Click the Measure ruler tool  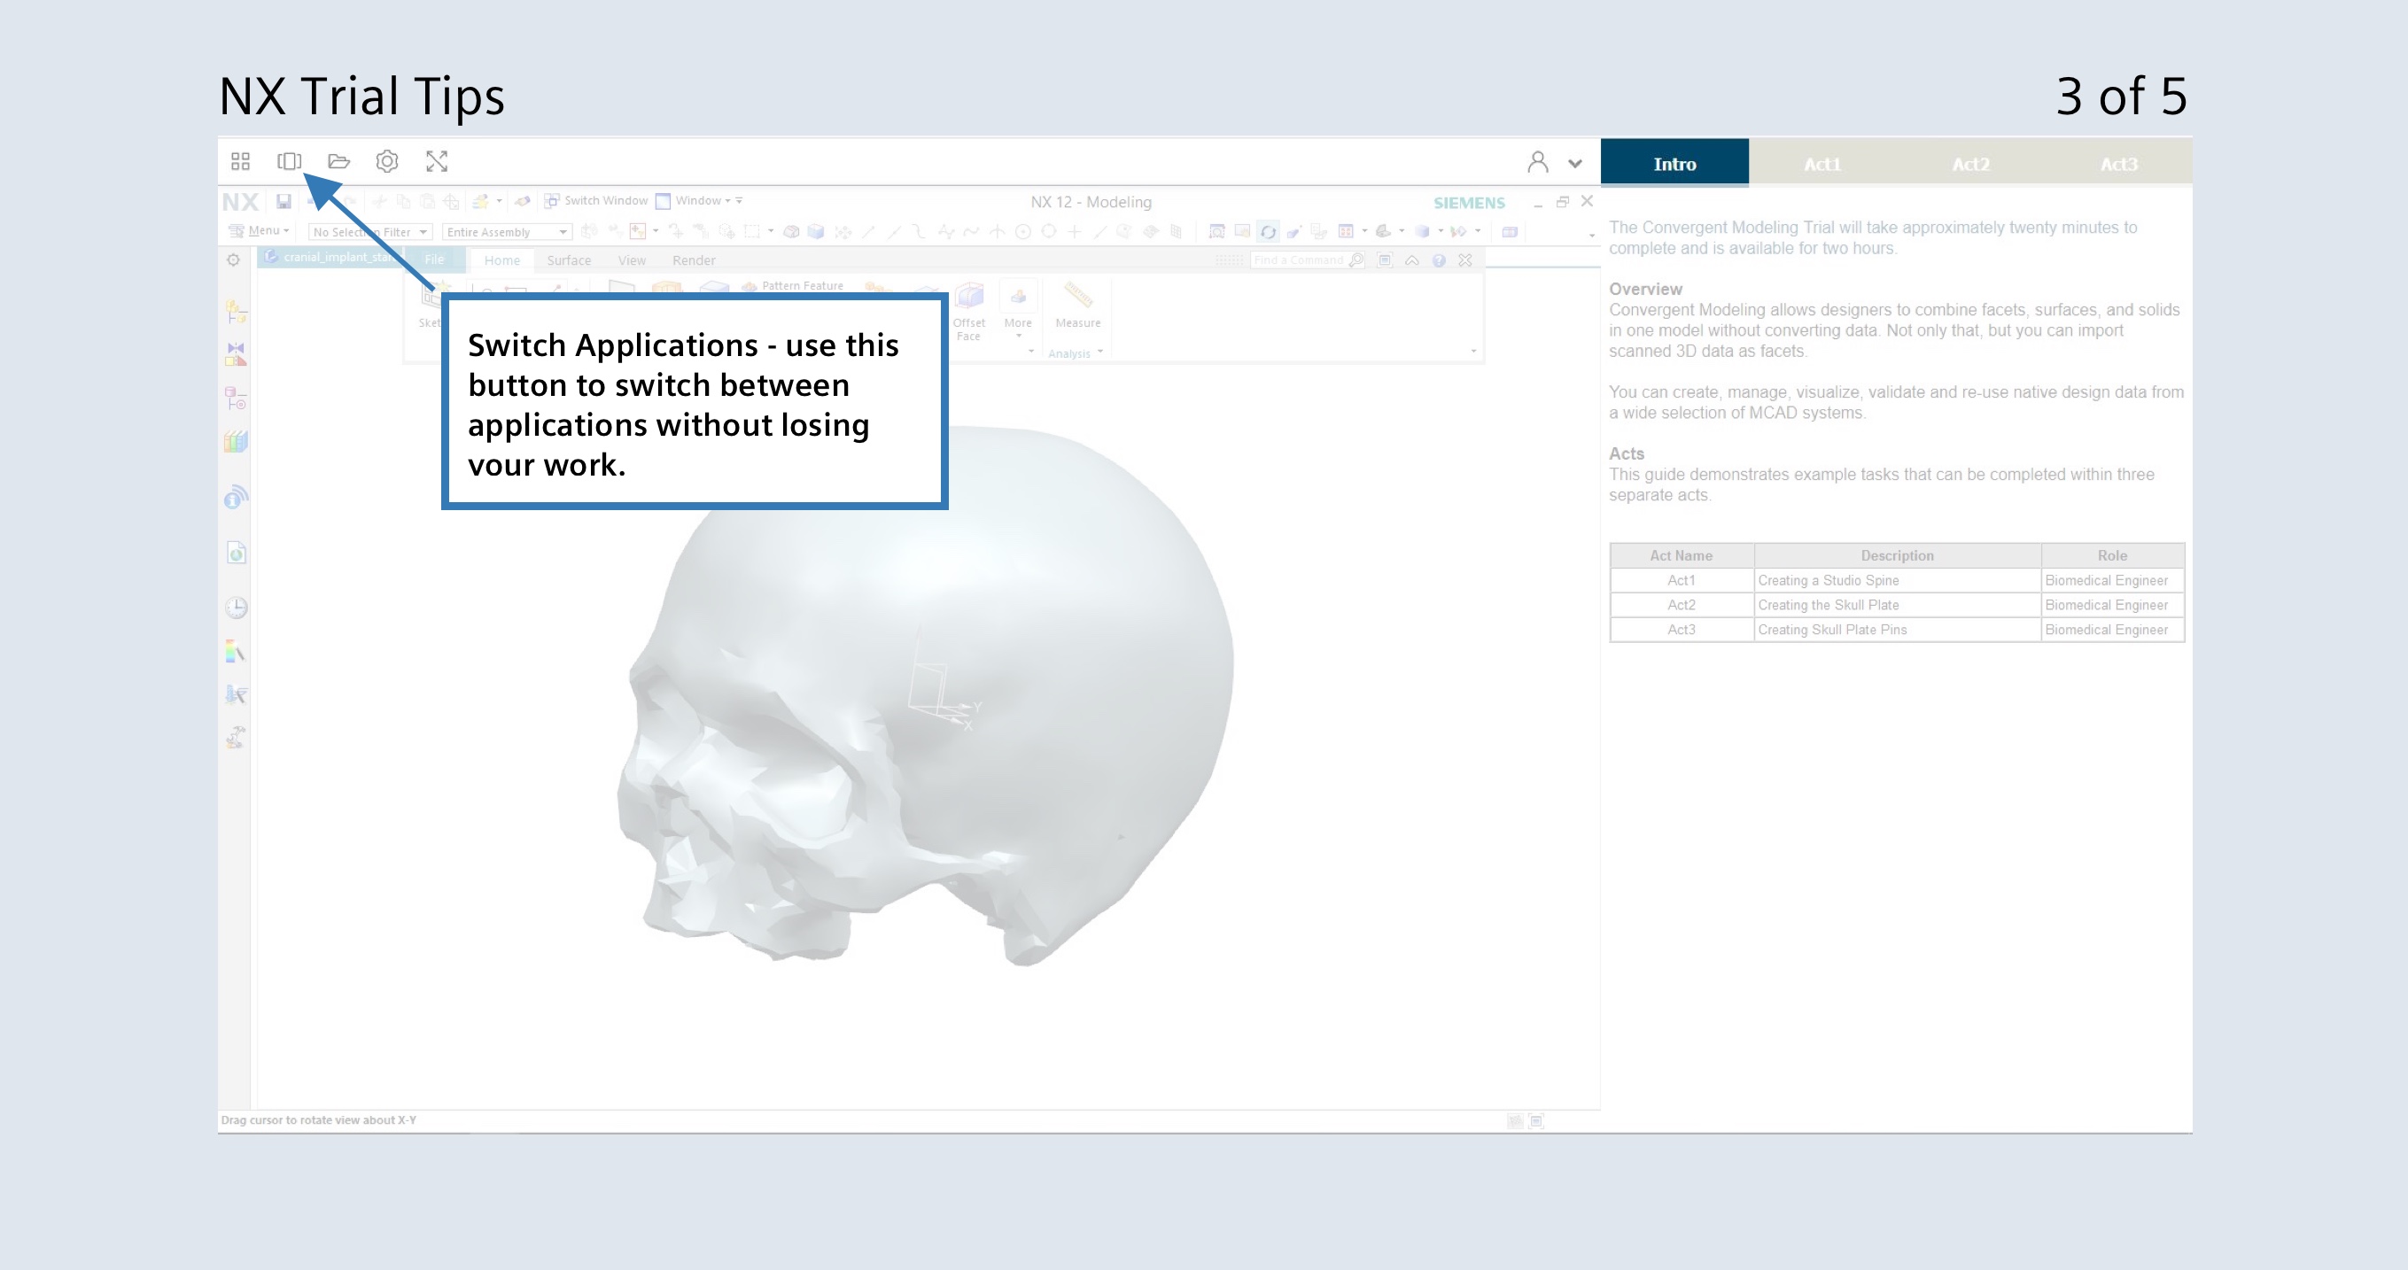click(1078, 306)
